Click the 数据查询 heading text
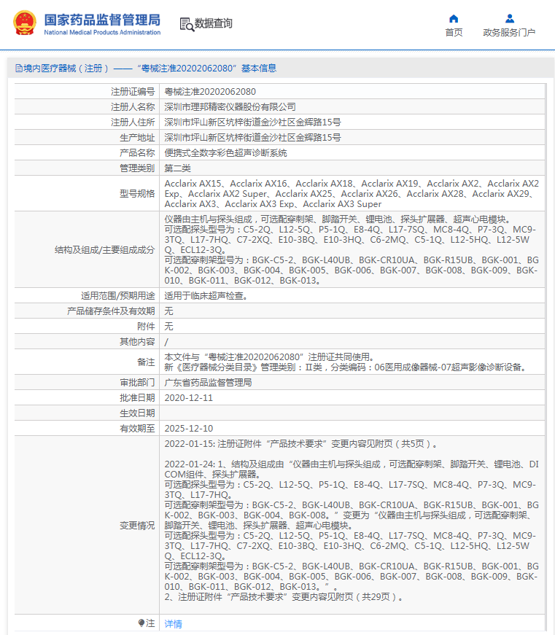 (x=214, y=23)
